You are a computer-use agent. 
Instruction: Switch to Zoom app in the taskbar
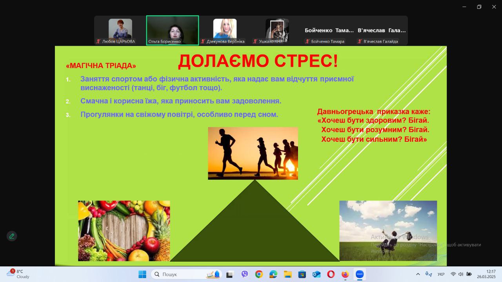[360, 274]
